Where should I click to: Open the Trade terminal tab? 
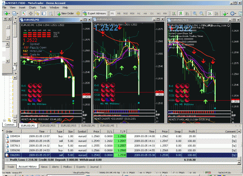[x=10, y=167]
